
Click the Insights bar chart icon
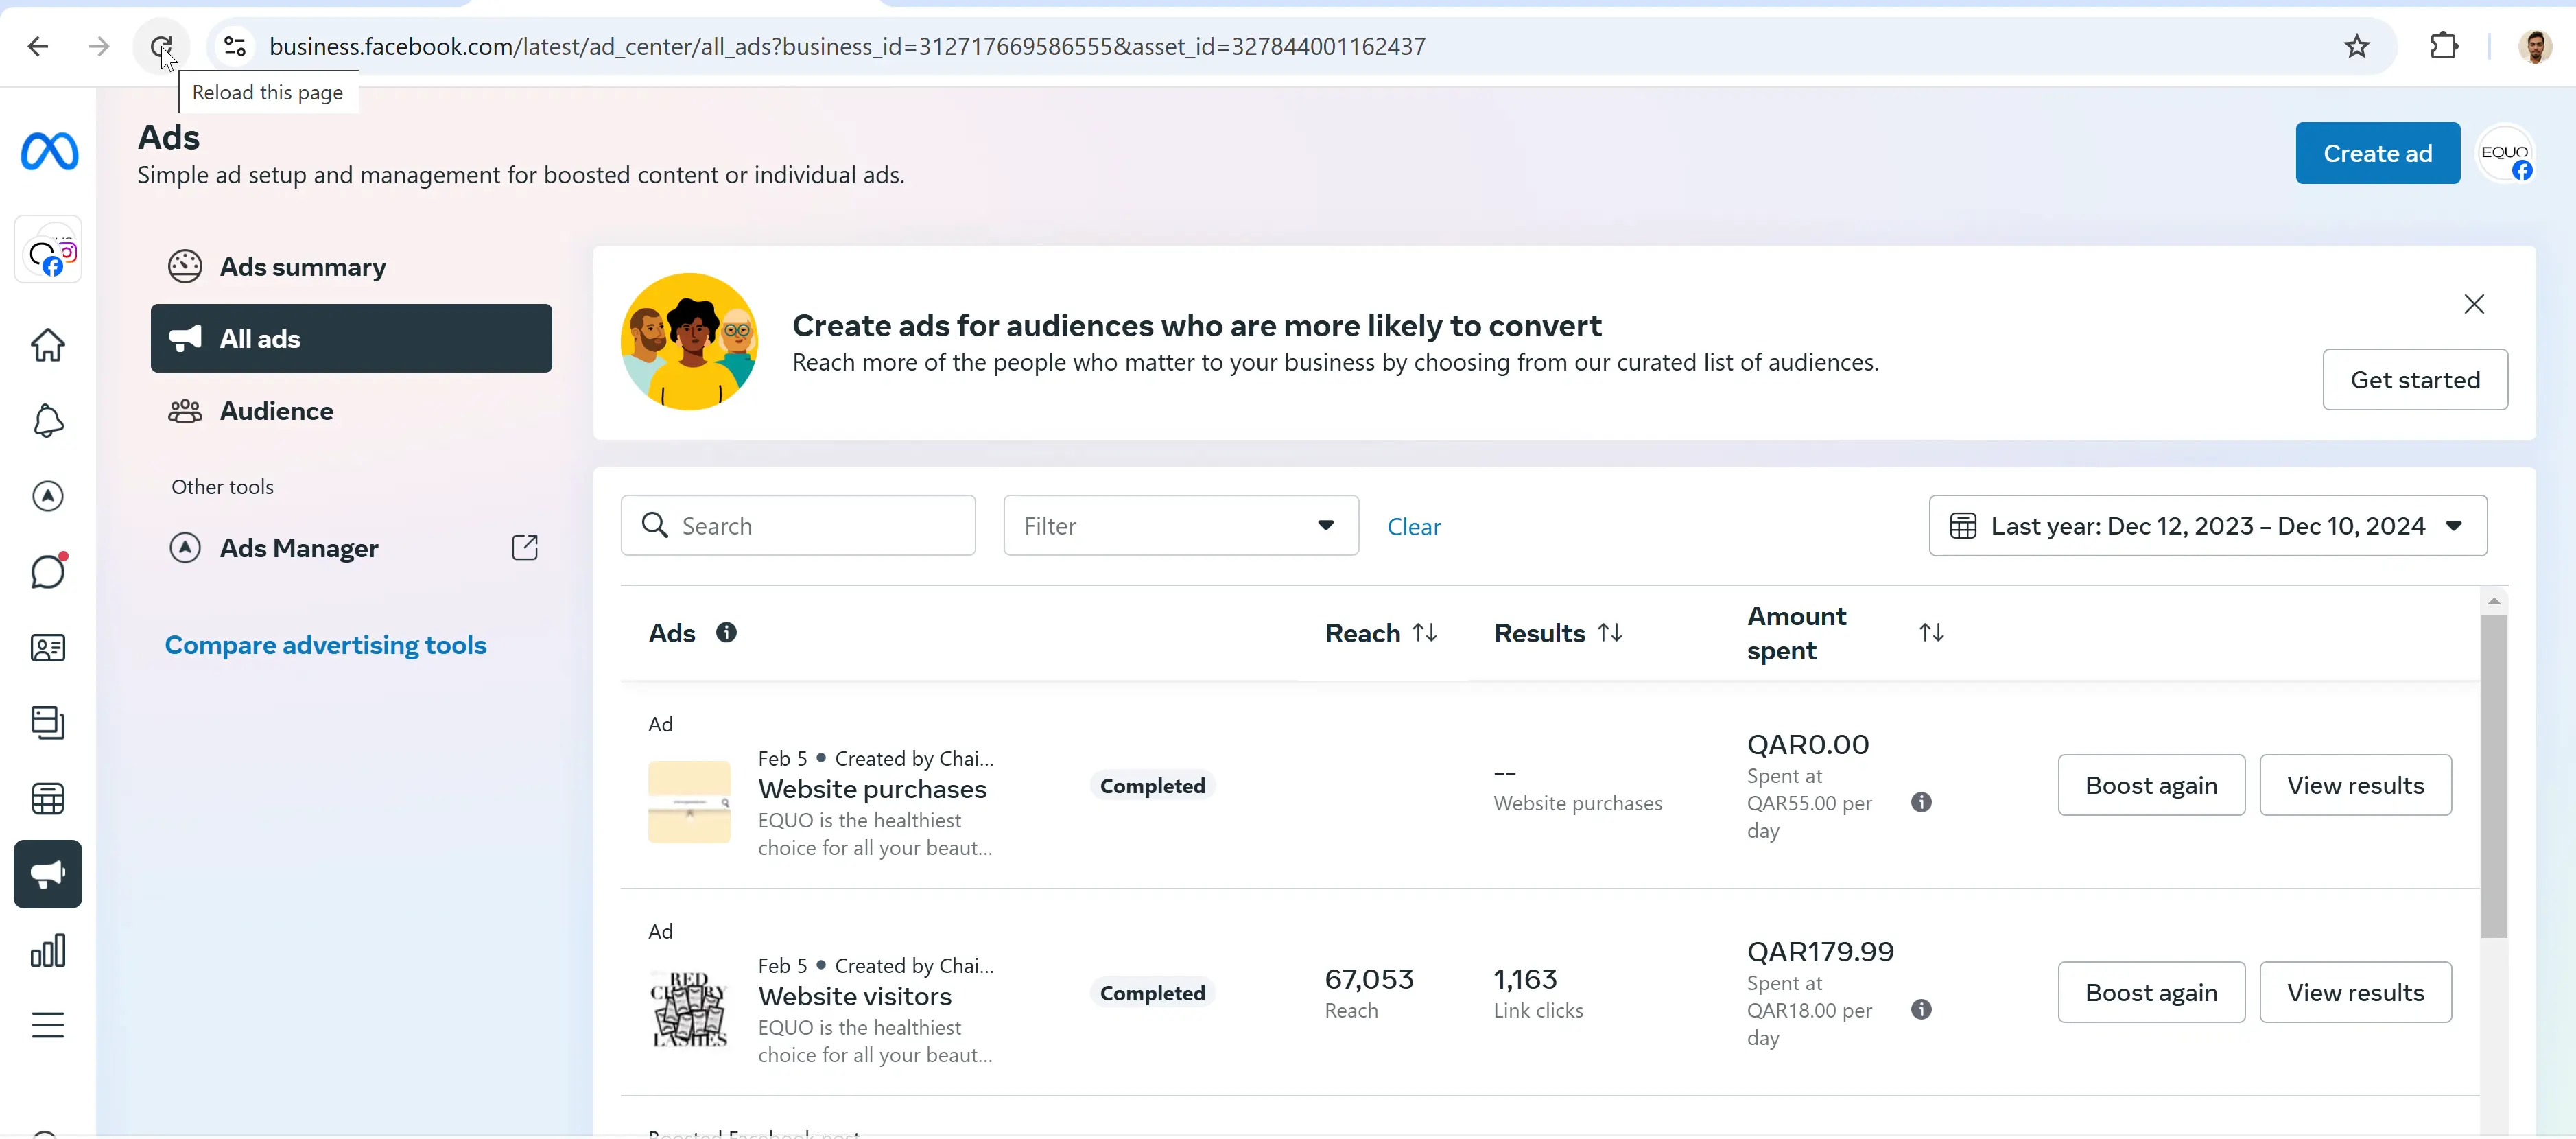[x=47, y=950]
